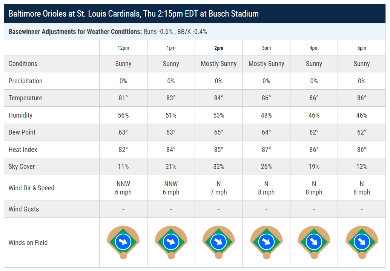The image size is (390, 271).
Task: Select the Wind Dir & Speed label
Action: coord(31,188)
